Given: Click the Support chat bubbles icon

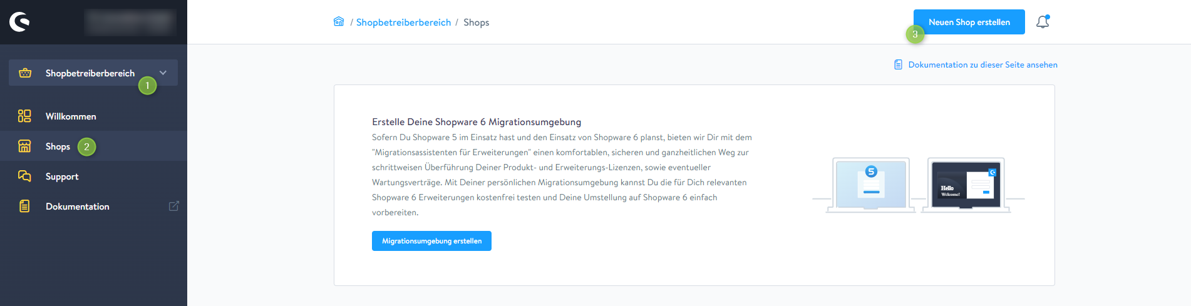Looking at the screenshot, I should click(24, 176).
